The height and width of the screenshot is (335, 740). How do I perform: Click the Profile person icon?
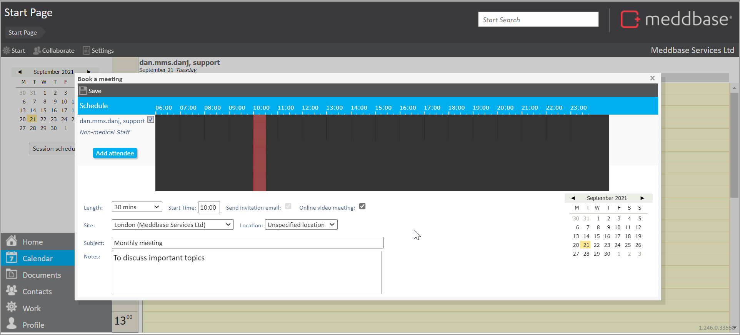pos(12,324)
